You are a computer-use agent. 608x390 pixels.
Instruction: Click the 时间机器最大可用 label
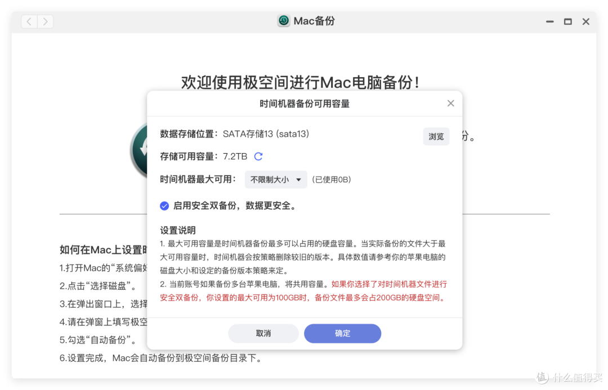tap(198, 180)
